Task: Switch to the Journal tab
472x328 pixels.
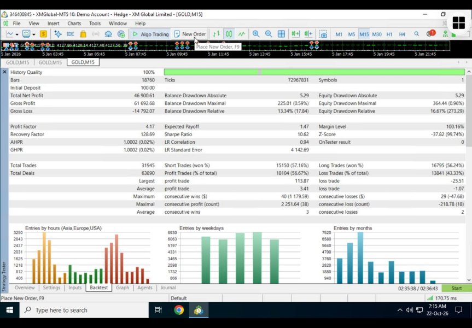Action: (x=168, y=288)
